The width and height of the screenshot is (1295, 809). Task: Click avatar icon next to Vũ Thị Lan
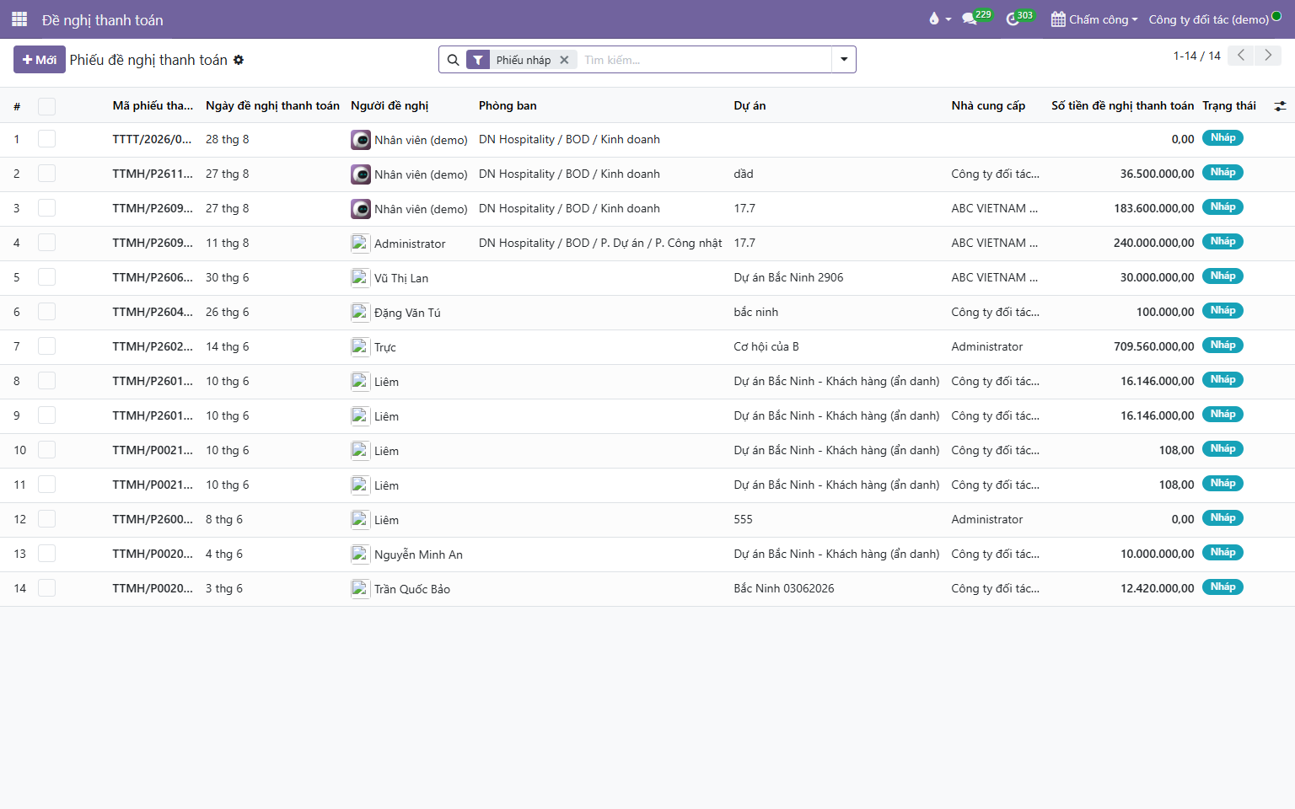pyautogui.click(x=361, y=278)
